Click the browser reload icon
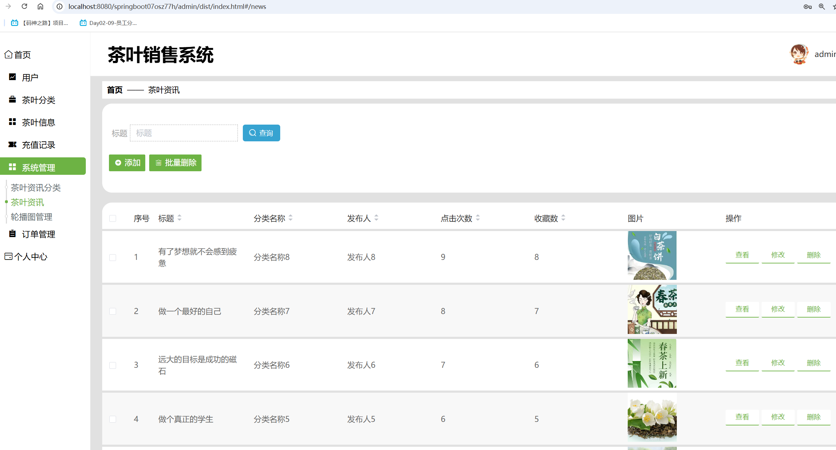 (x=24, y=6)
